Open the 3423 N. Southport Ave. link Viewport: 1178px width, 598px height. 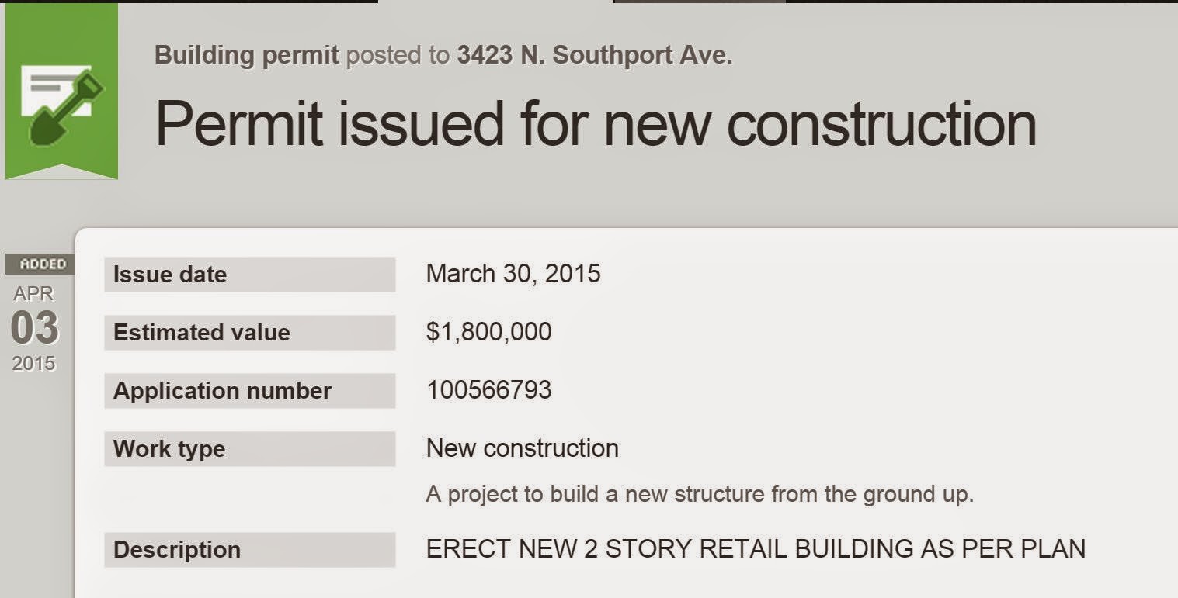coord(594,55)
